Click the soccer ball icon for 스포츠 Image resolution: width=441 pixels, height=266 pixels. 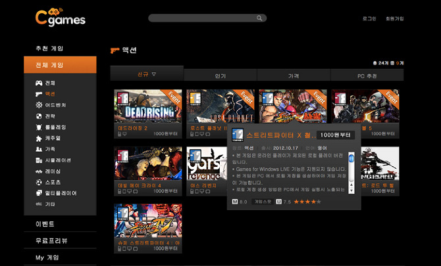39,183
